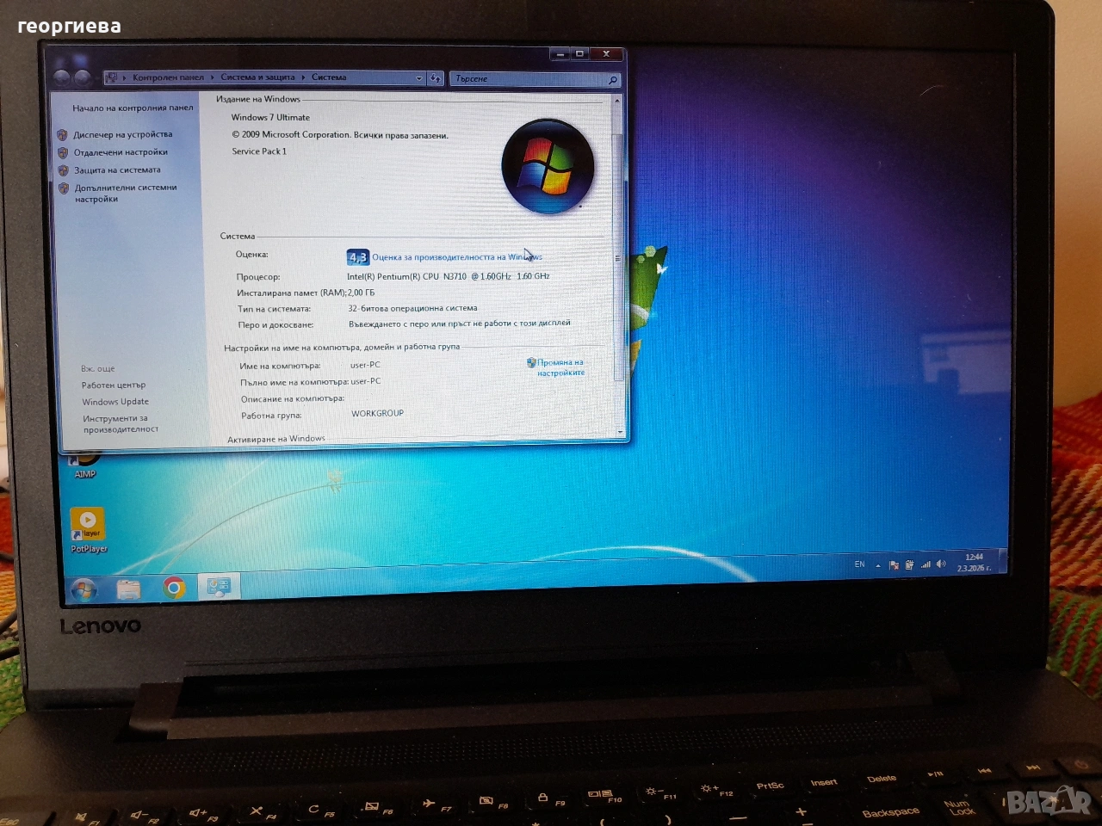Screen dimensions: 1102x826
Task: Open Отдалечени настройки
Action: pos(121,152)
